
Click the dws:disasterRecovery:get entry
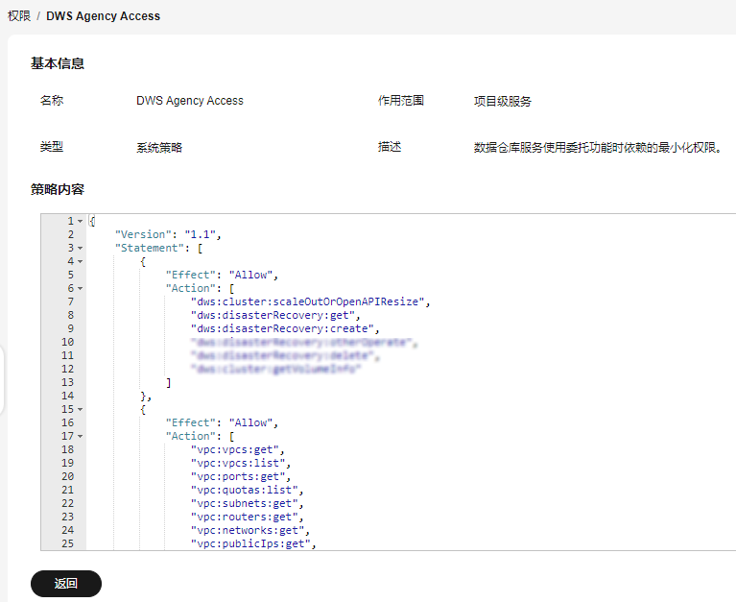coord(275,315)
